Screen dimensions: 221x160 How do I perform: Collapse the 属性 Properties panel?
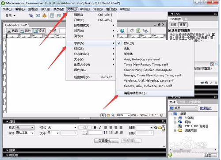coord(7,122)
